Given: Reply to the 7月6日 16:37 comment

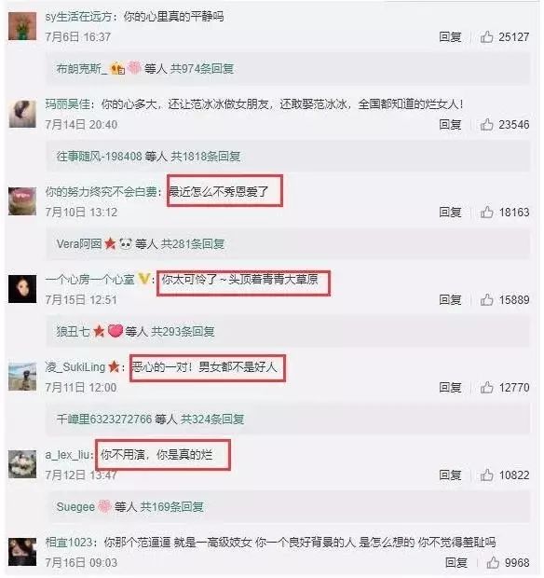Looking at the screenshot, I should tap(450, 37).
